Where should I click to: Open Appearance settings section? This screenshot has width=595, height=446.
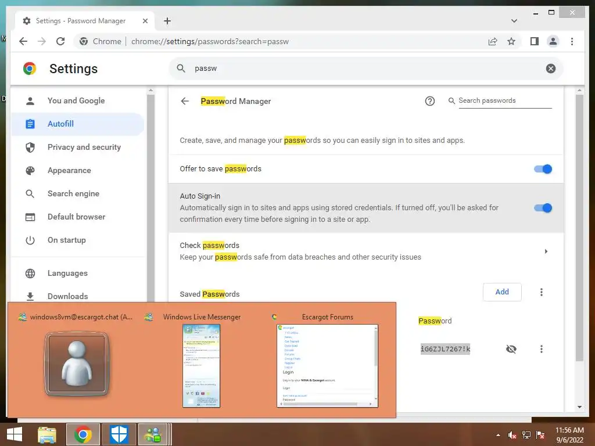click(78, 170)
